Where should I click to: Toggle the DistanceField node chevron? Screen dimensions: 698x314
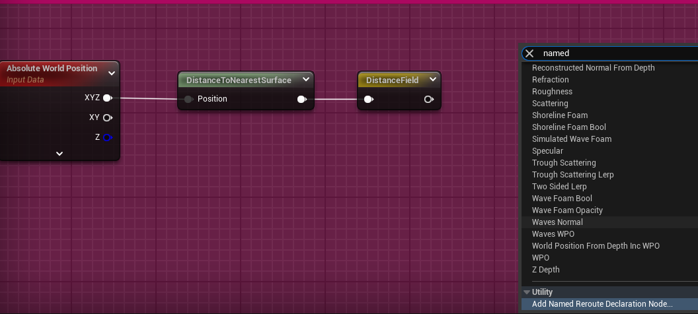(x=433, y=80)
